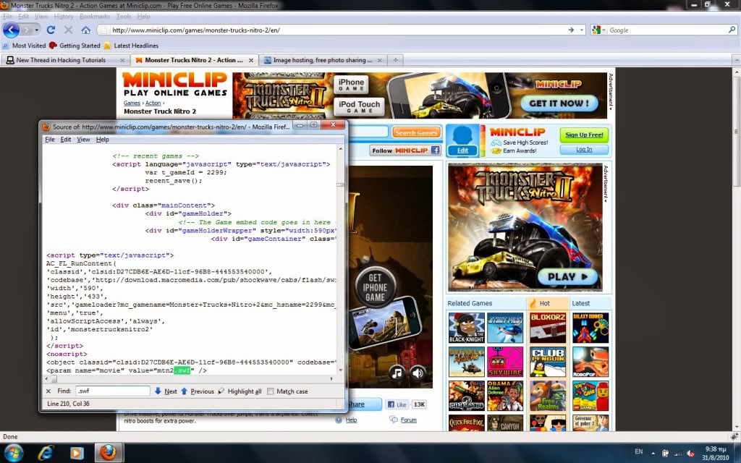This screenshot has height=463, width=741.
Task: Open the Games breadcrumb link
Action: pos(132,103)
